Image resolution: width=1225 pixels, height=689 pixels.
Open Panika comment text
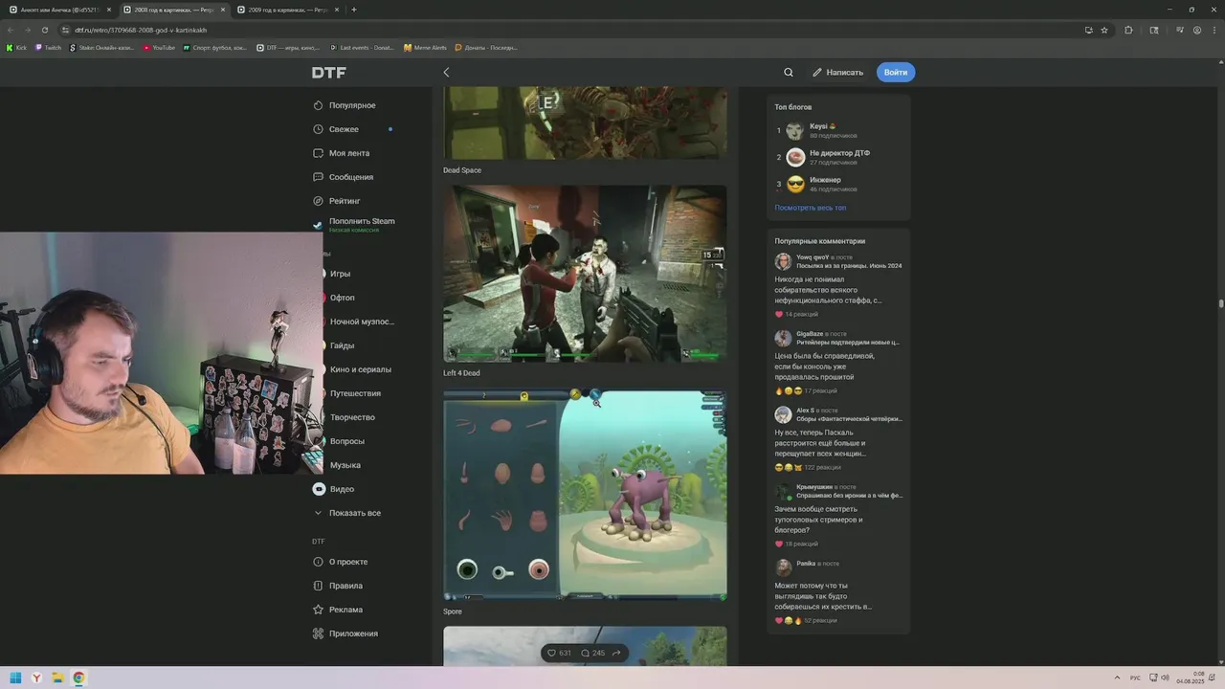click(823, 596)
